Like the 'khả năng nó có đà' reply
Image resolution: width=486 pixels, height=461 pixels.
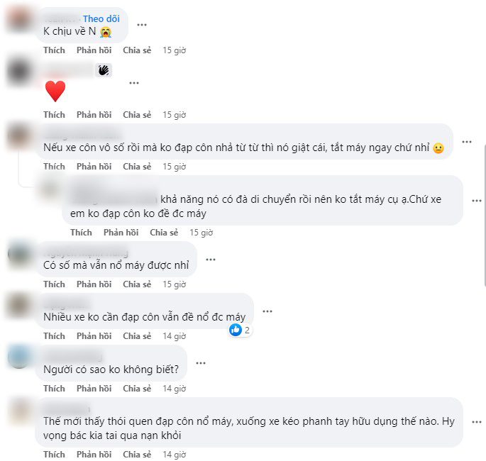coord(81,233)
